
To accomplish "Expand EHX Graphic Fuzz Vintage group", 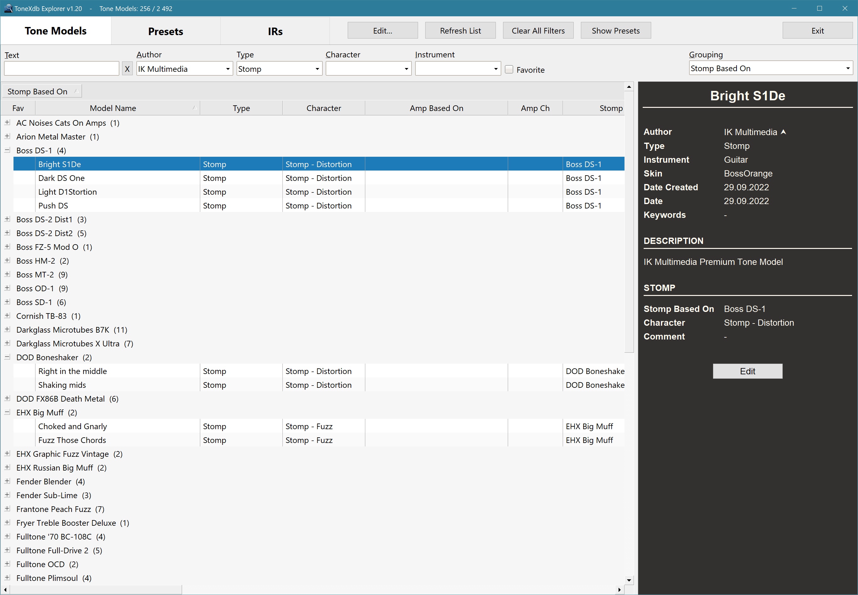I will pos(7,453).
